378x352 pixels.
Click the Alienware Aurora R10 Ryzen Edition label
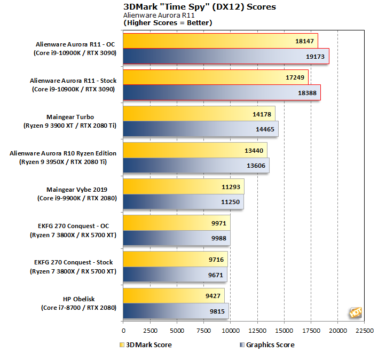coord(63,153)
